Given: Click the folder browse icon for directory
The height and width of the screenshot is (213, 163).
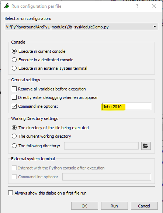Looking at the screenshot, I should coord(146,146).
